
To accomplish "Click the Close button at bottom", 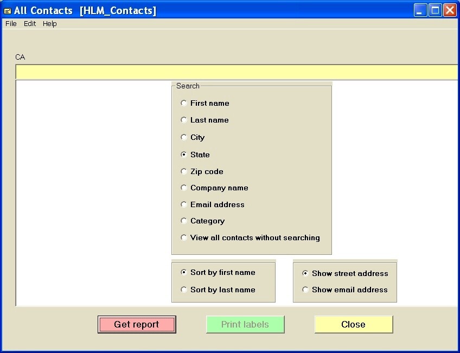I will (x=353, y=324).
